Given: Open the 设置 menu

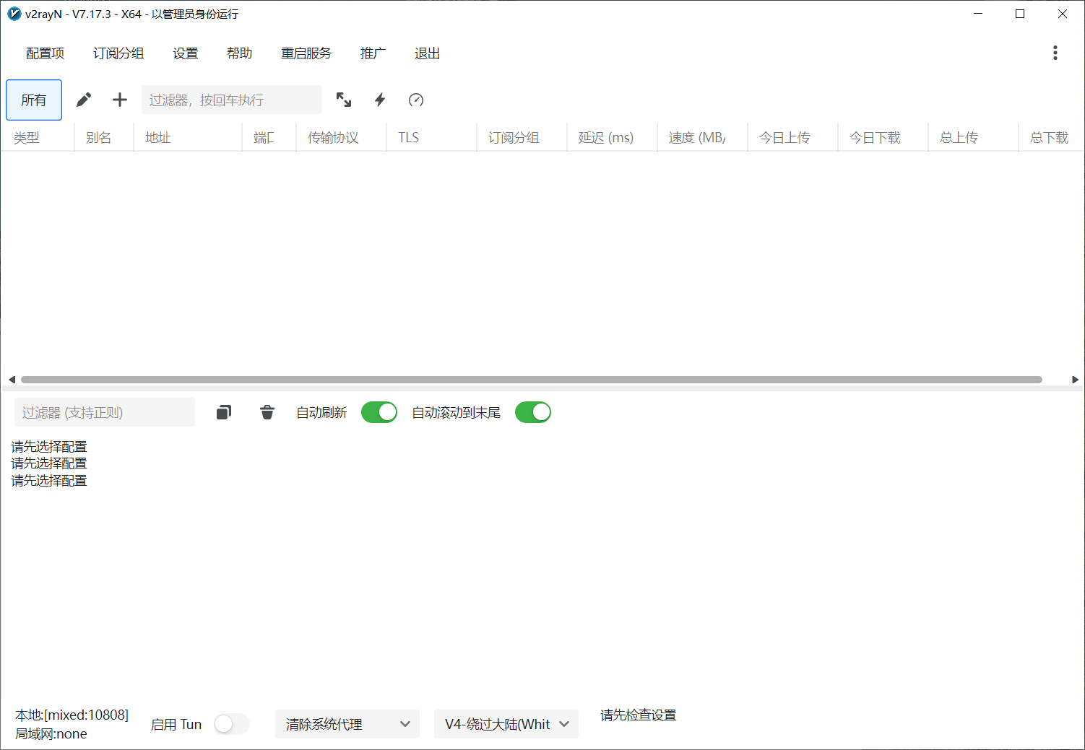Looking at the screenshot, I should point(186,53).
